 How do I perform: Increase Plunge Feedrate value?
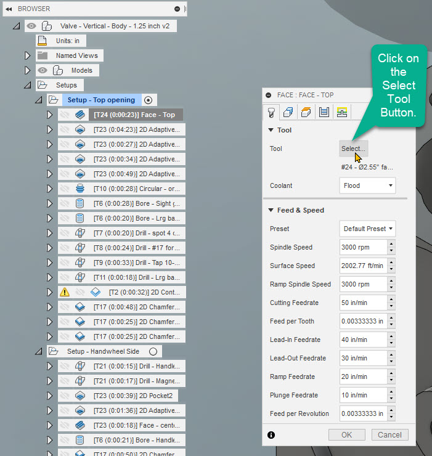click(x=391, y=391)
